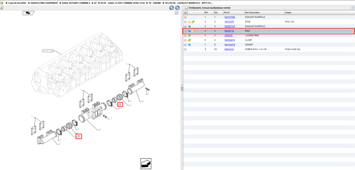The image size is (355, 170).
Task: Open part number link 504157590
Action: click(230, 17)
